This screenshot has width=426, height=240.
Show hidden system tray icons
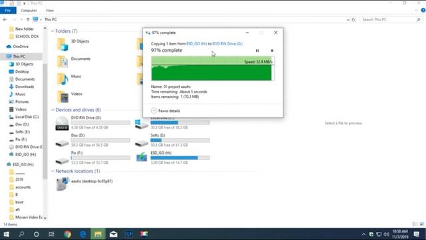click(364, 234)
